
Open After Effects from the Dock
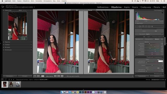[x=91, y=92]
